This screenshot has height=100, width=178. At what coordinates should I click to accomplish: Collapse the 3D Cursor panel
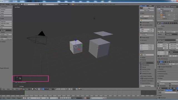pos(144,40)
